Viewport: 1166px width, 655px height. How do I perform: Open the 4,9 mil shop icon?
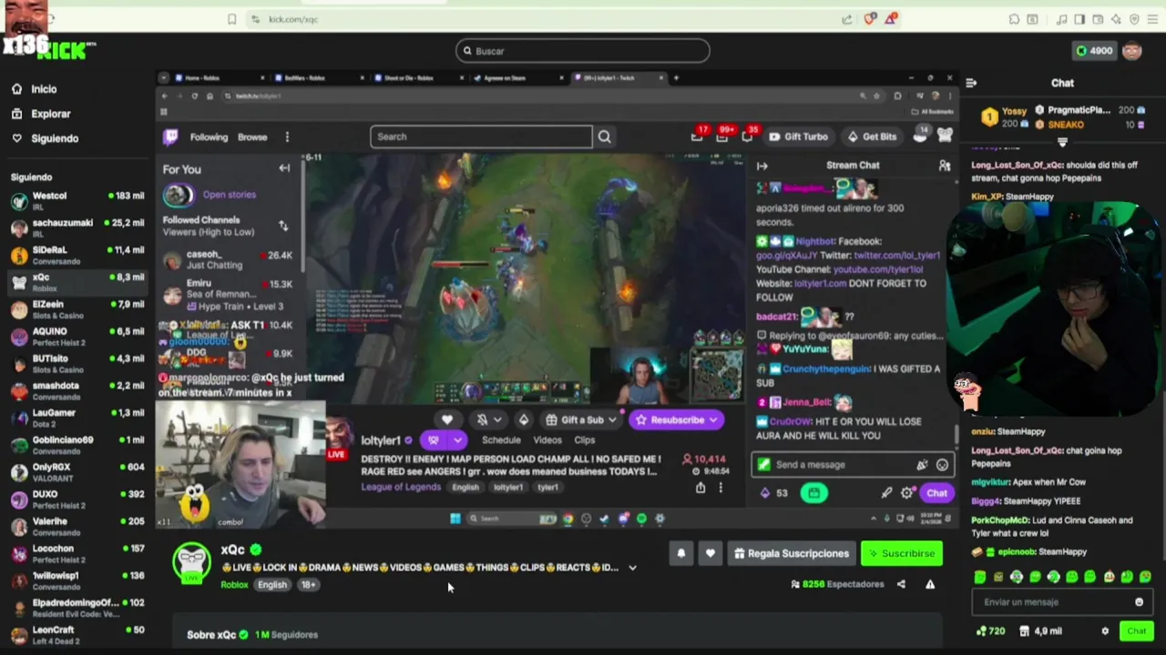tap(1040, 631)
